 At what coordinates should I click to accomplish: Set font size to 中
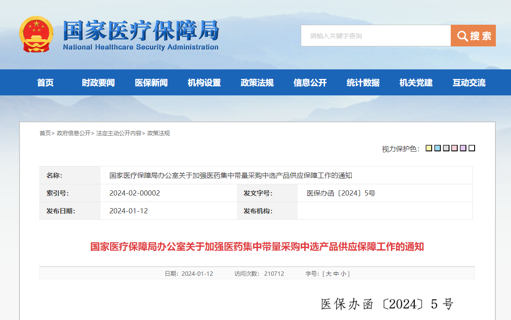[x=336, y=274]
